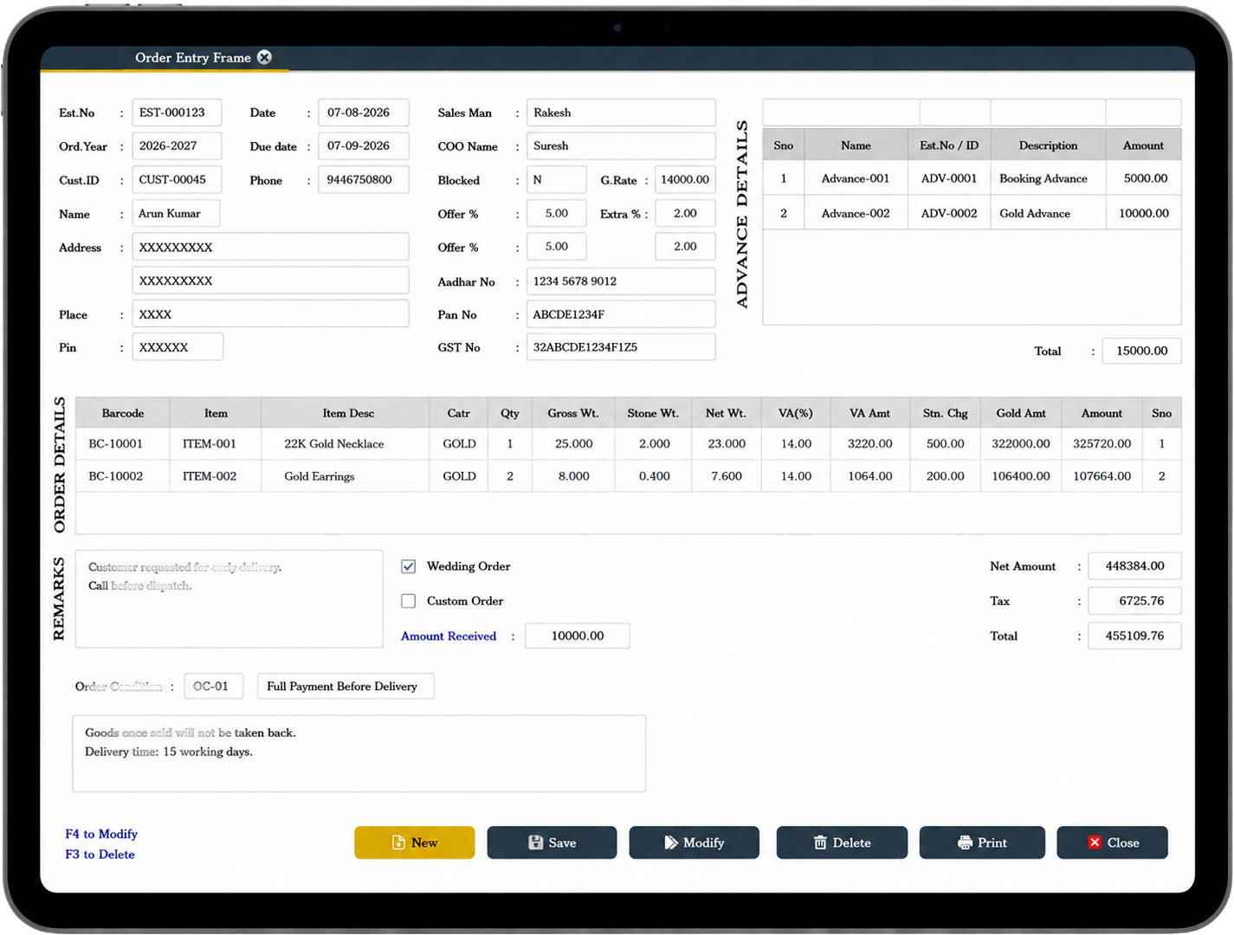Click Gold Earrings description cell
Viewport: 1234px width, 935px height.
click(x=345, y=476)
